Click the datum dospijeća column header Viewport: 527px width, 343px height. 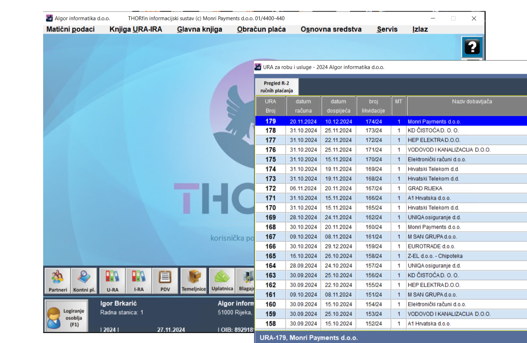(x=338, y=106)
